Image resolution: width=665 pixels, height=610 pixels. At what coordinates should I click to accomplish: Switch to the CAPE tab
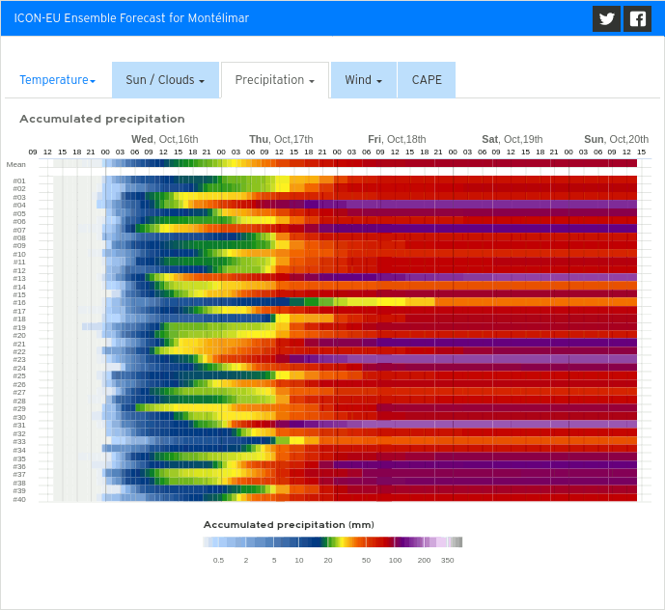tap(427, 80)
